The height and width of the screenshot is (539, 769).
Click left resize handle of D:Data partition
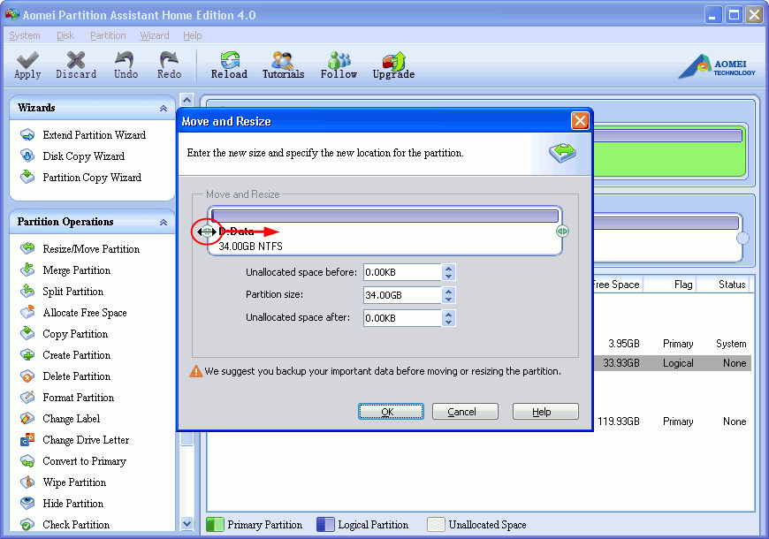207,232
